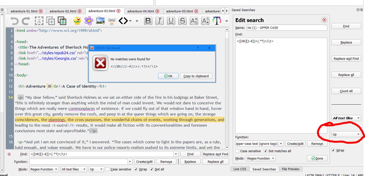Viewport: 365px width, 176px height.
Task: Click the angle-brackets insert tag icon
Action: pos(123,21)
